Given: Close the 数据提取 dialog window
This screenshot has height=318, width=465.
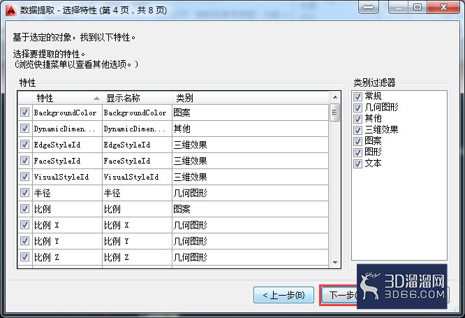Looking at the screenshot, I should click(443, 8).
